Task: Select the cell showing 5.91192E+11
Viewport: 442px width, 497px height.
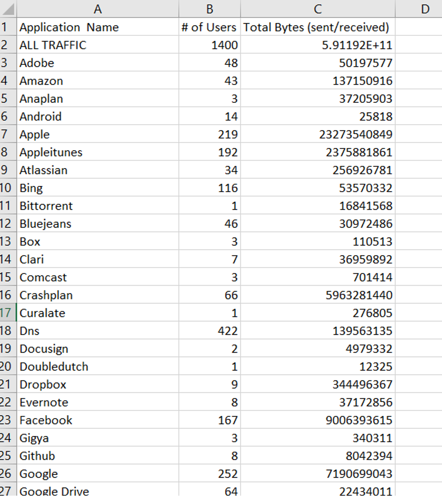Action: tap(318, 45)
